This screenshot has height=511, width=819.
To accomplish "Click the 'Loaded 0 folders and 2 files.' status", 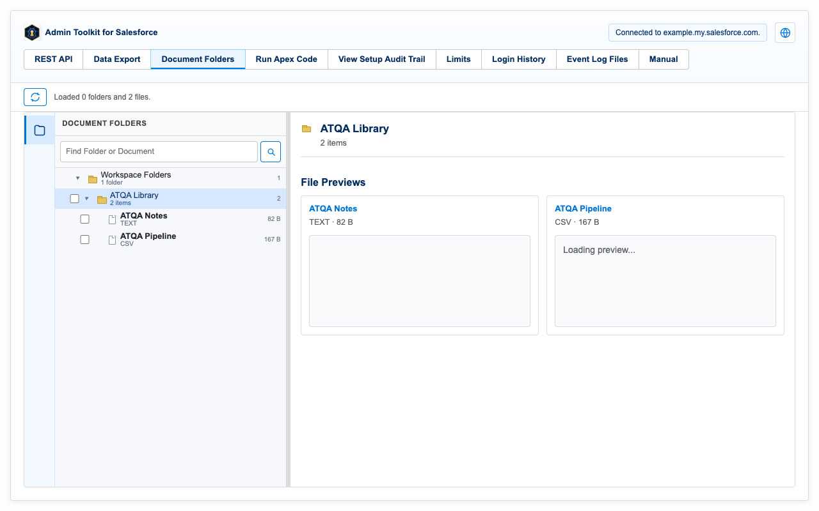I will click(x=102, y=98).
